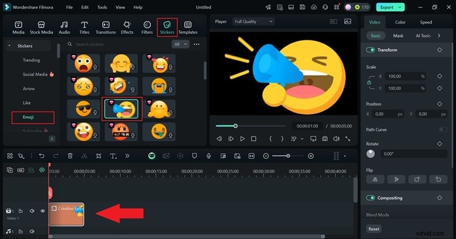This screenshot has height=239, width=456.
Task: Collapse the Stickers category tree
Action: [x=9, y=46]
